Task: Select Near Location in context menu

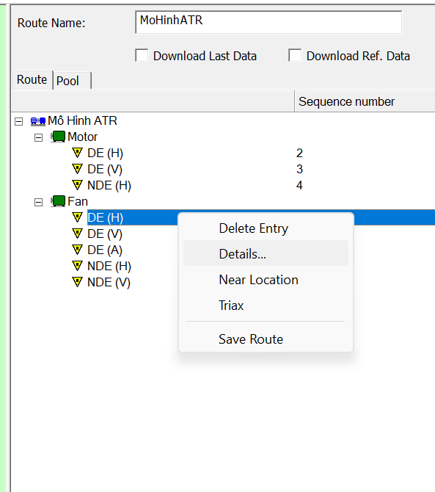Action: [266, 280]
